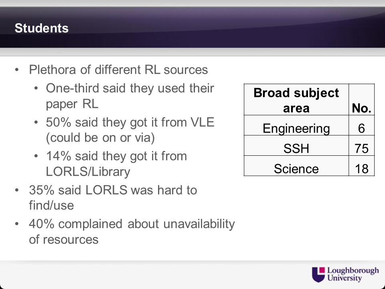Click the bullet marker before 'Plethora'
385x289 pixels.
17,70
